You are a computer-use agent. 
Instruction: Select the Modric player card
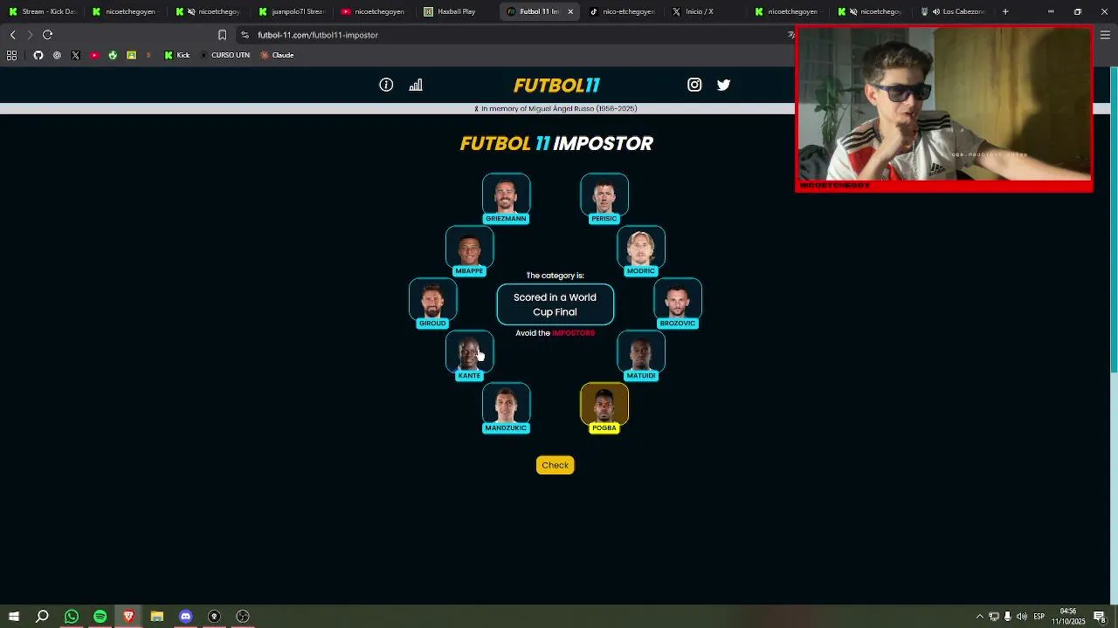click(x=641, y=250)
